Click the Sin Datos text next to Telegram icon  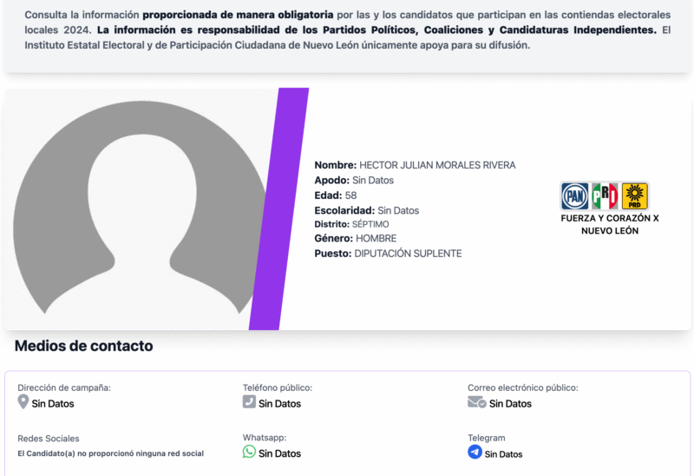(x=503, y=454)
